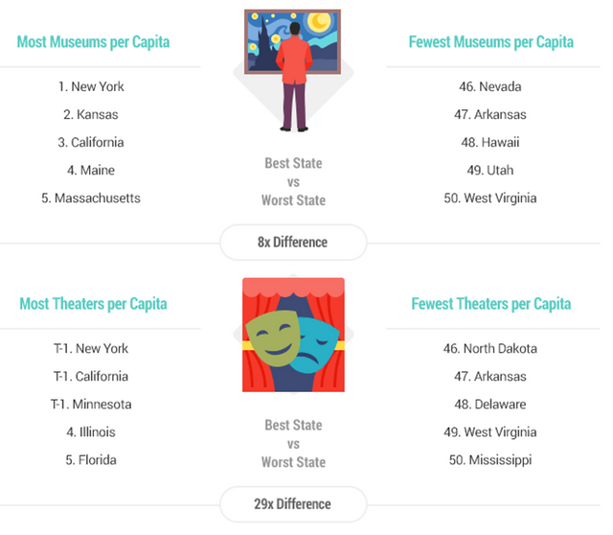Pick the "48. Hawaii" entry
Viewport: 613px width, 535px height.
pyautogui.click(x=492, y=142)
